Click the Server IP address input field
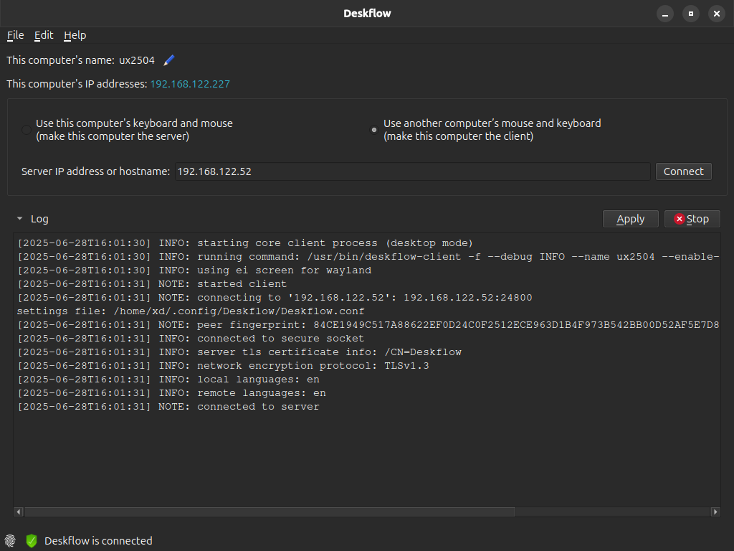734x551 pixels. [413, 171]
